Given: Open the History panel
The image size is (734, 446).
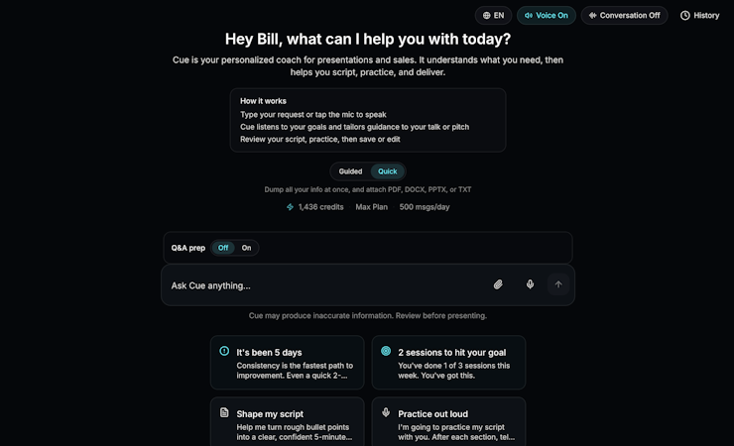Looking at the screenshot, I should pyautogui.click(x=700, y=16).
